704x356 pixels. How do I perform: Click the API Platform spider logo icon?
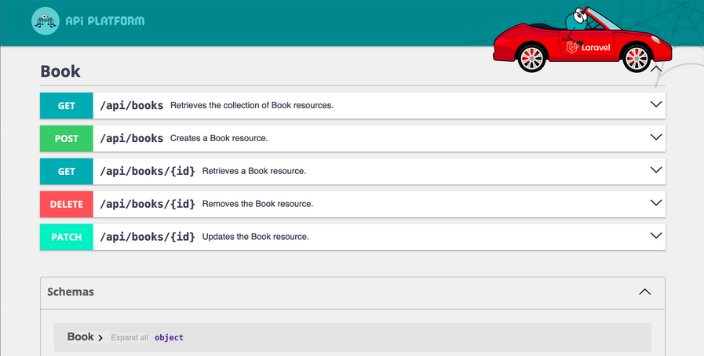click(x=46, y=21)
